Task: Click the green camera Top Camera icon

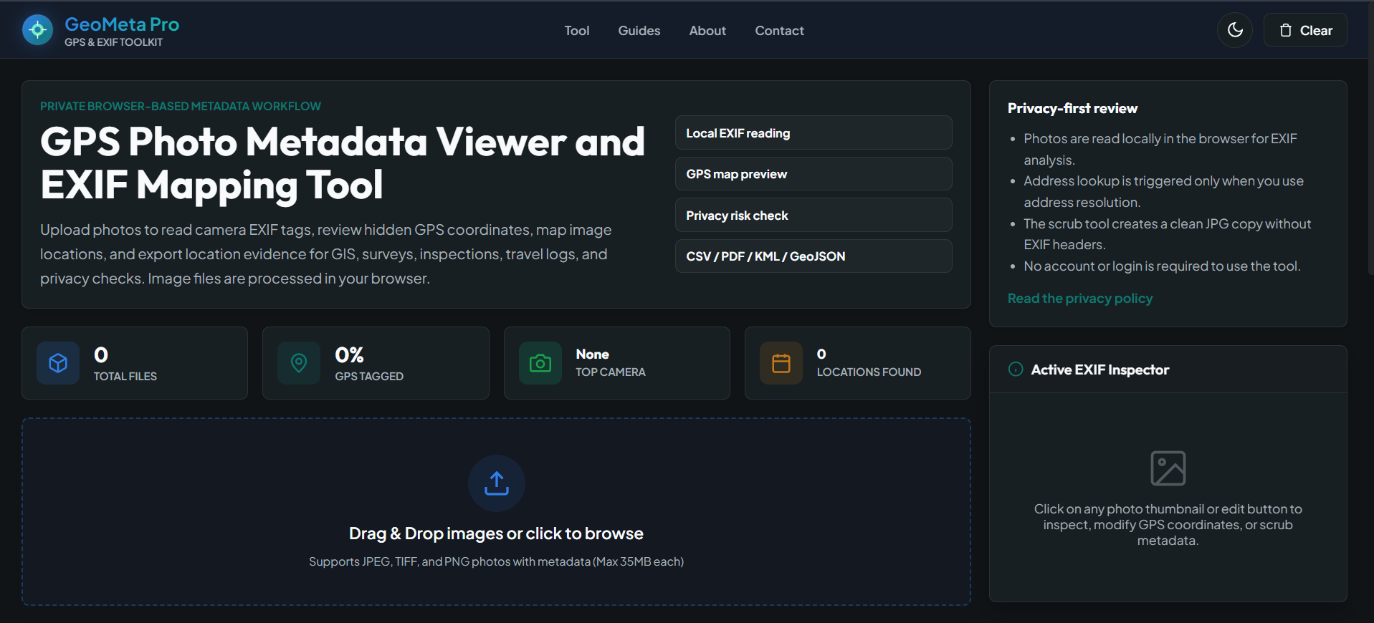Action: point(540,363)
